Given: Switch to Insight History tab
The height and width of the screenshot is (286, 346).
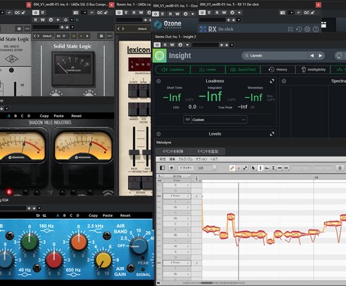Looking at the screenshot, I should pos(278,69).
